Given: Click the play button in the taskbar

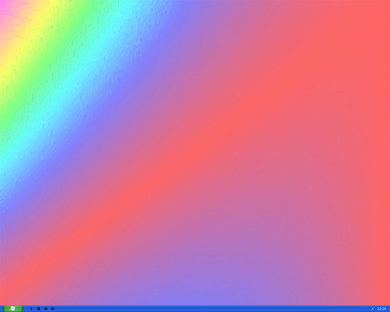Looking at the screenshot, I should [x=32, y=308].
